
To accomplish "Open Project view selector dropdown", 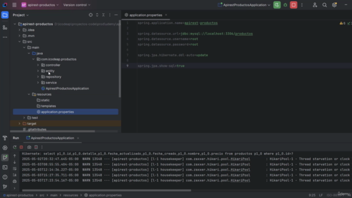I will click(x=21, y=15).
